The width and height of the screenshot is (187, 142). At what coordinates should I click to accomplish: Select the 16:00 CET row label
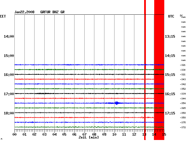tap(9, 75)
